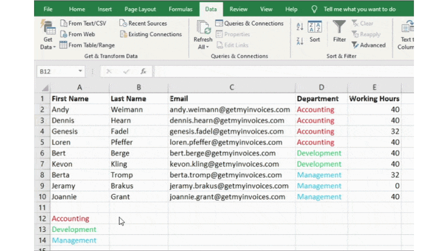The width and height of the screenshot is (448, 251).
Task: Select column D header
Action: tap(321, 87)
